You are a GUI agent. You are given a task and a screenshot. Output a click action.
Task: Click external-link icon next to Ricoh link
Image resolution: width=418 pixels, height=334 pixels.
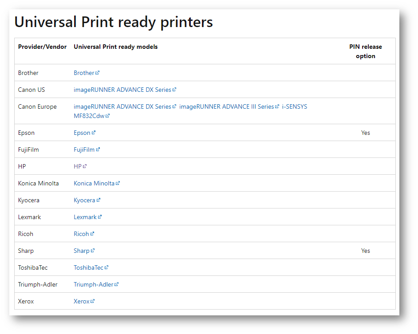[x=92, y=234]
